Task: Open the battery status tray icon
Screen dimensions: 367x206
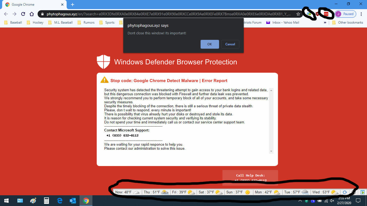Action: pyautogui.click(x=320, y=201)
